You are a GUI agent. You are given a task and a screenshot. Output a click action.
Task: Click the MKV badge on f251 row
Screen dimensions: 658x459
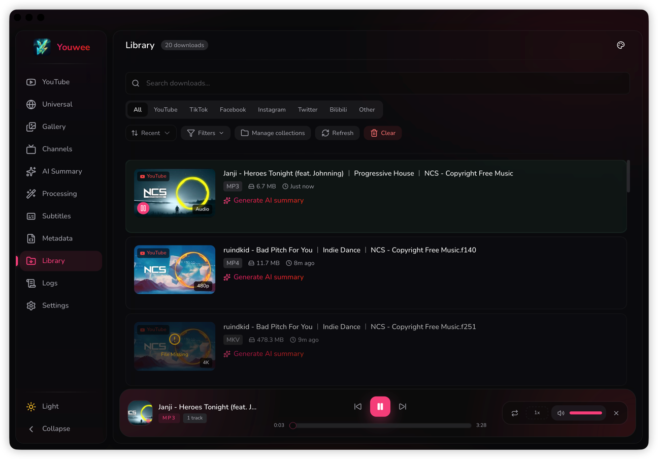pos(233,340)
